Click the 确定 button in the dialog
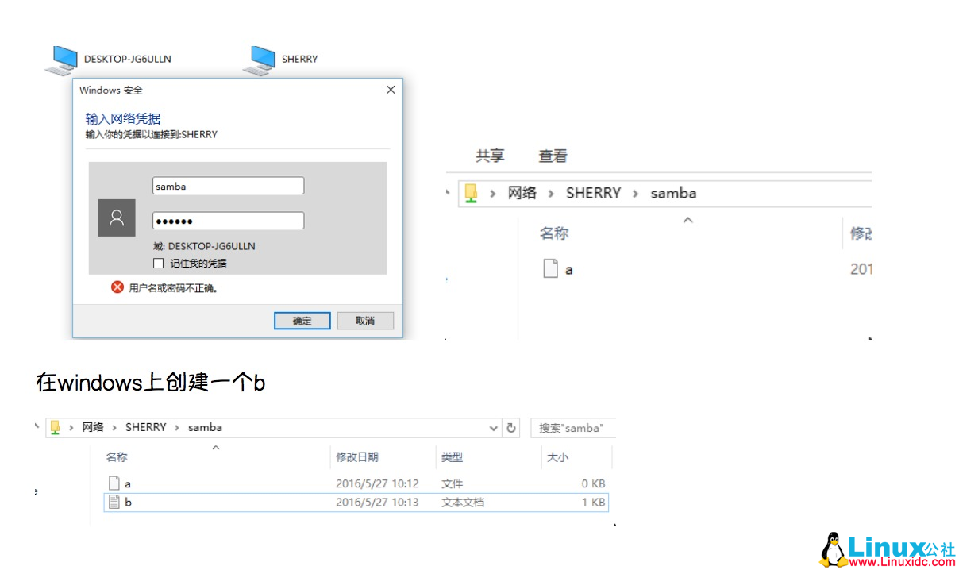Viewport: 959px width, 570px height. click(302, 320)
